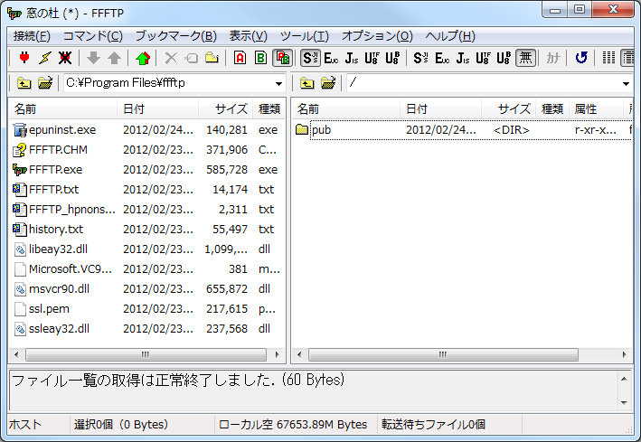
Task: Select FFFTP.txt in local file list
Action: click(x=46, y=190)
